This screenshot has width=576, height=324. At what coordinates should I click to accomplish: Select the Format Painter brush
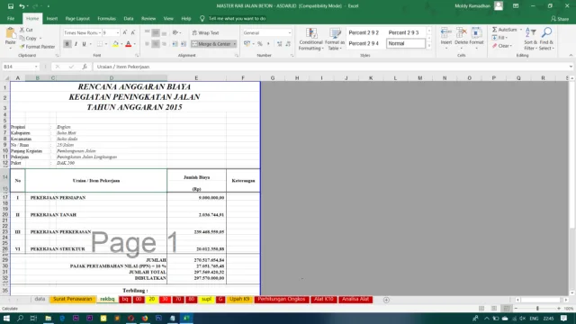[x=22, y=47]
